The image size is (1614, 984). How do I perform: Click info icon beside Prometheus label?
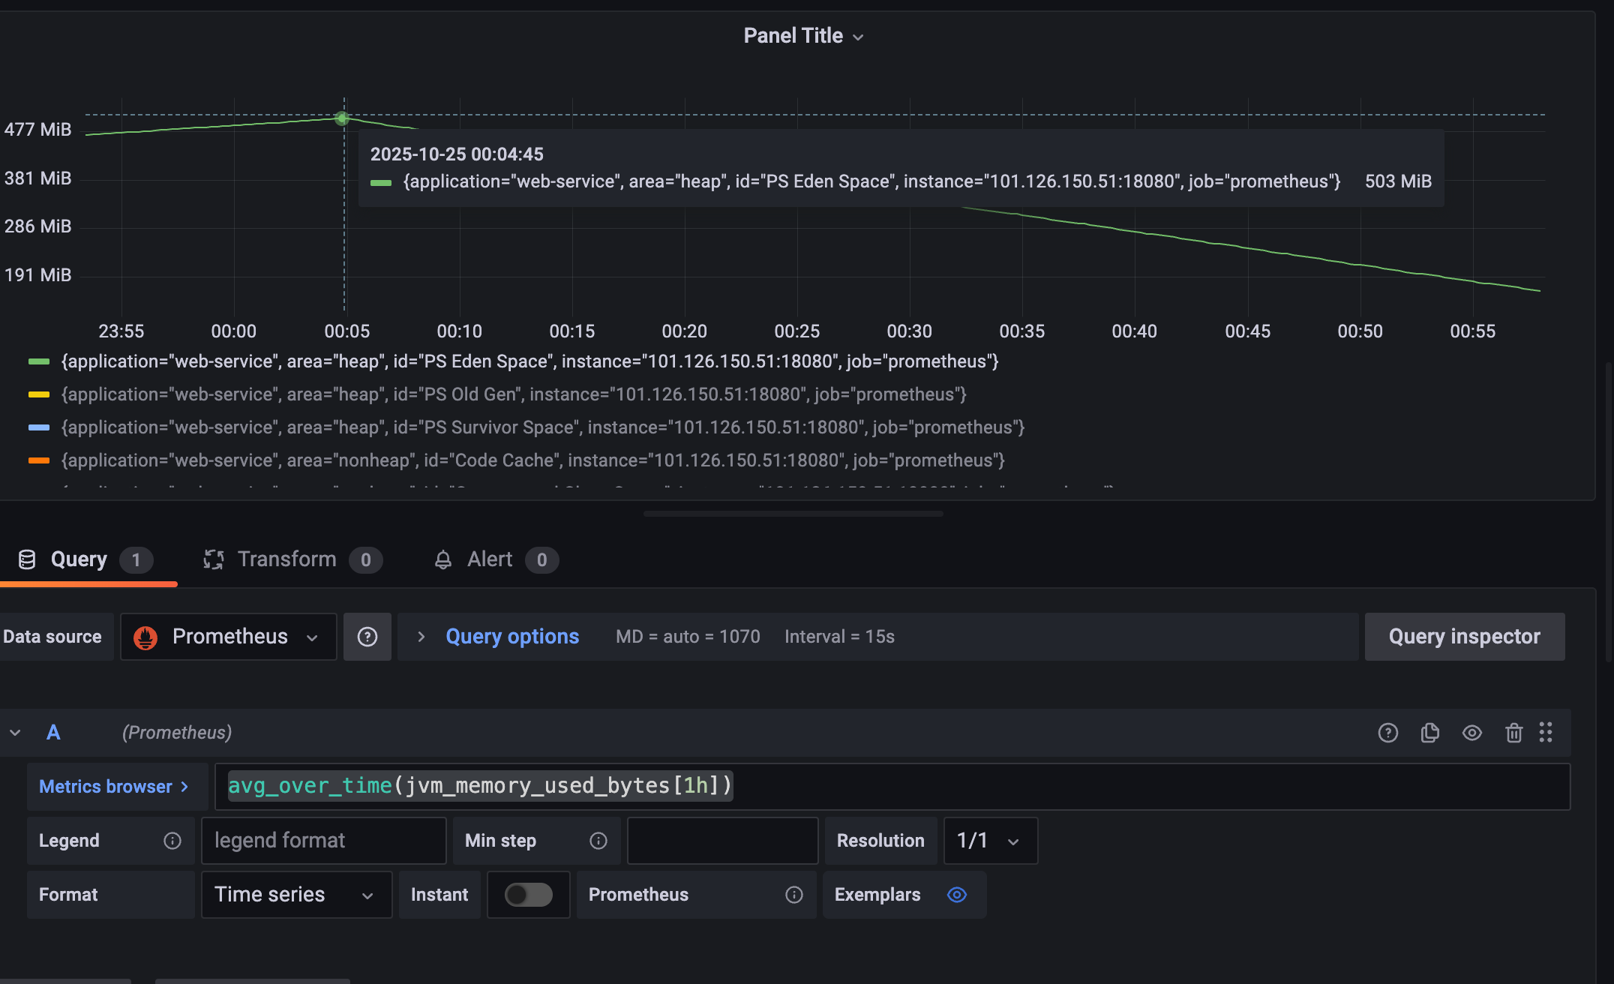click(x=793, y=895)
